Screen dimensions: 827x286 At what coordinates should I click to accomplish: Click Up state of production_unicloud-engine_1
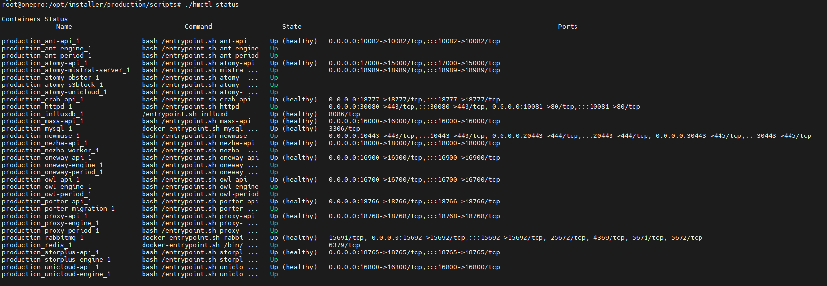[x=274, y=274]
